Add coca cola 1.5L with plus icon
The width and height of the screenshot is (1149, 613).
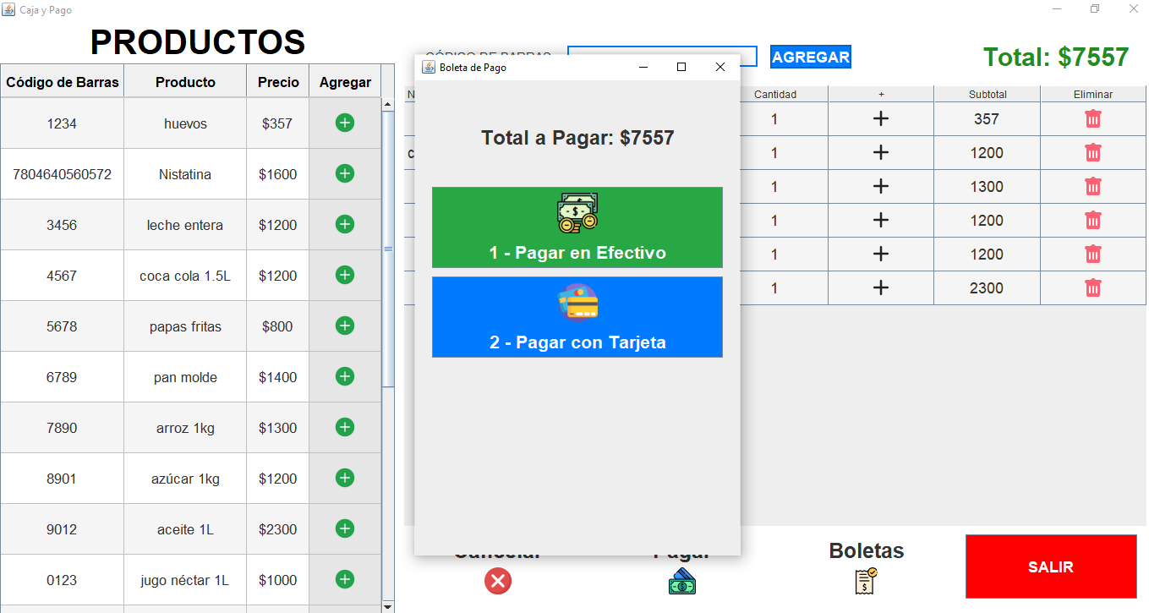point(345,275)
